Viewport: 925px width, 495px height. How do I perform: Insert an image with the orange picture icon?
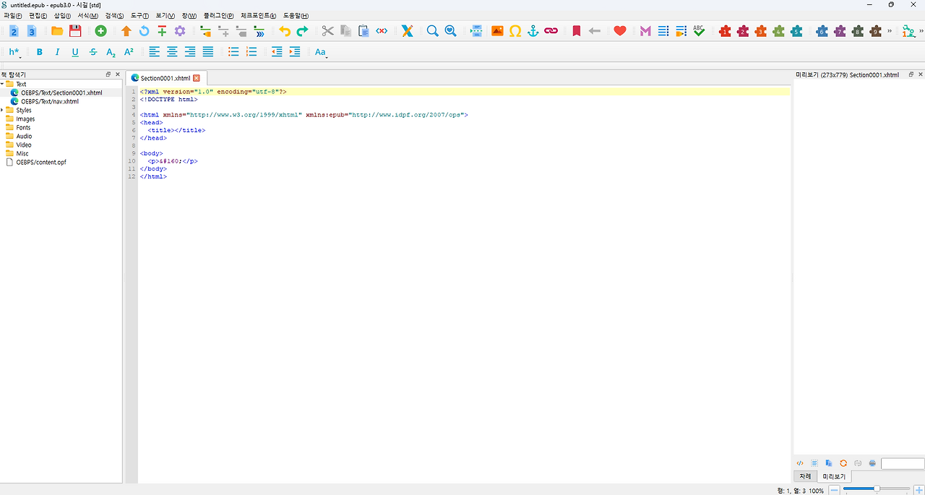point(497,31)
